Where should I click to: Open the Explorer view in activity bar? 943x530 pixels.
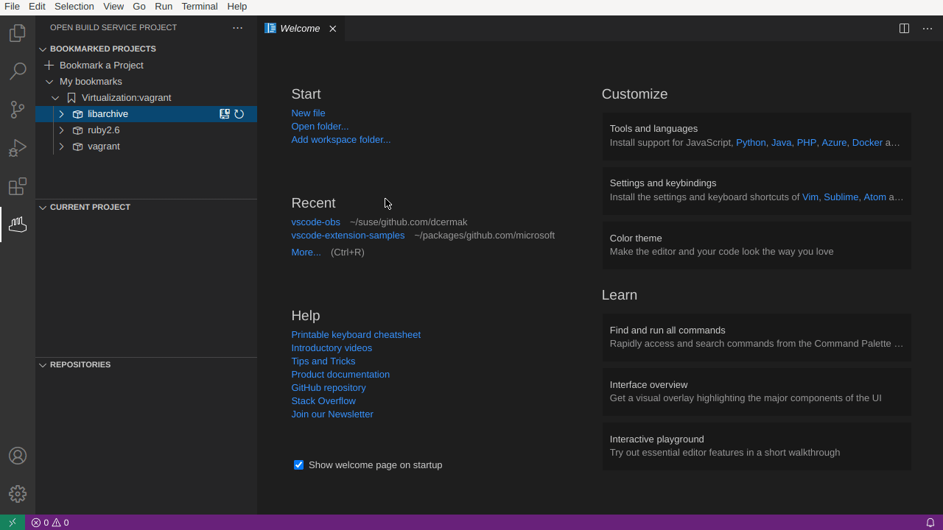click(18, 33)
